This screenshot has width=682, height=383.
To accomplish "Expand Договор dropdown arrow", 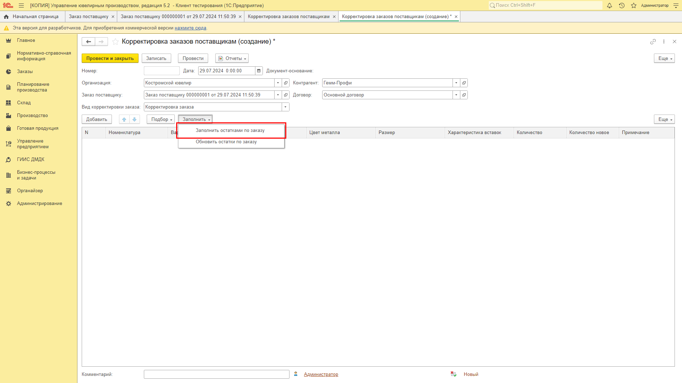I will click(456, 95).
